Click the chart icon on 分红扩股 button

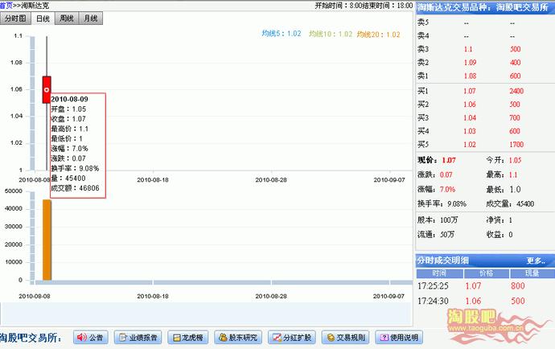pyautogui.click(x=277, y=338)
